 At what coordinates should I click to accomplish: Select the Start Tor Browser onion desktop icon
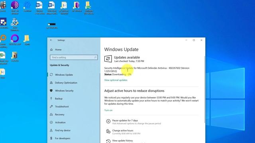[x=15, y=5]
